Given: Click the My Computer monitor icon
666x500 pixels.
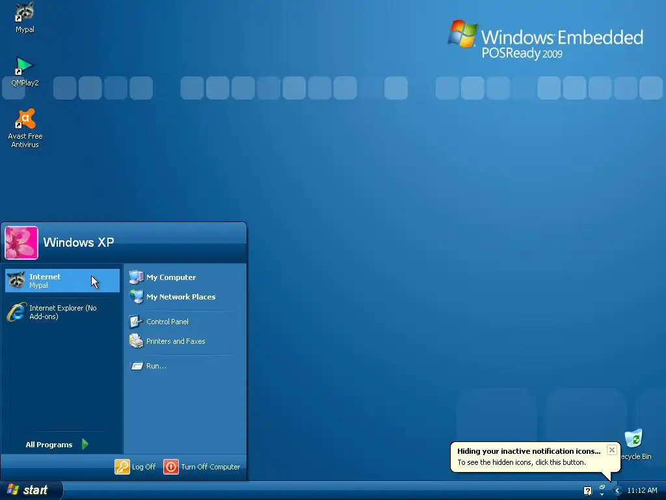Looking at the screenshot, I should point(136,277).
